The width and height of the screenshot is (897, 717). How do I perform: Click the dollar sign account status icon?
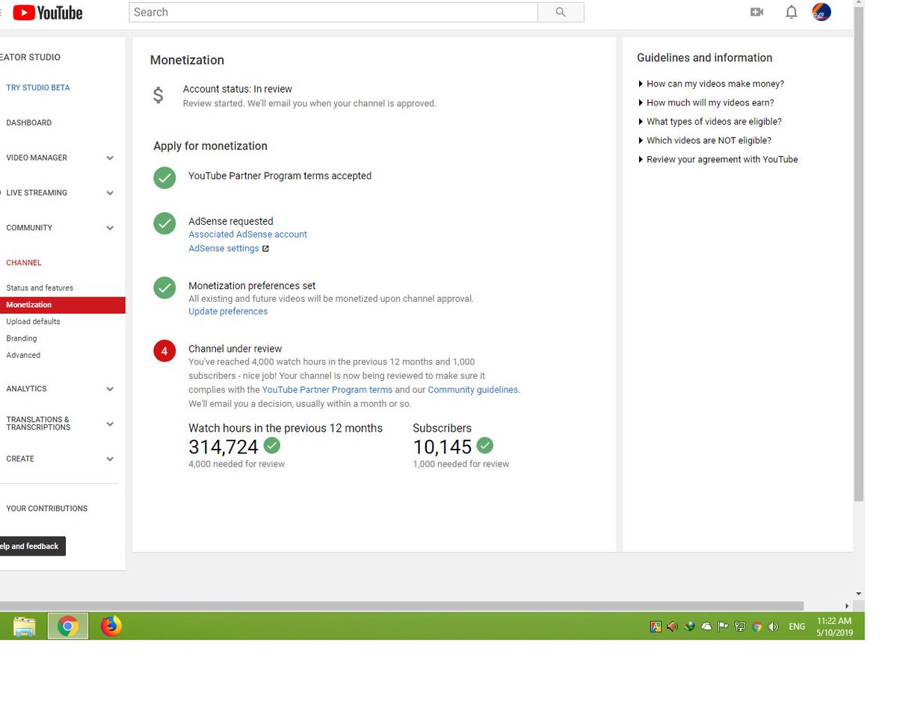click(158, 96)
